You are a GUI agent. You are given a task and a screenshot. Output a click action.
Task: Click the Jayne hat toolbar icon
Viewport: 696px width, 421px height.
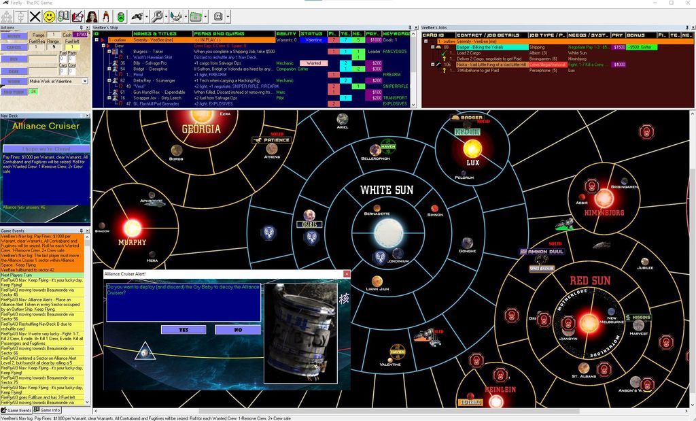[105, 16]
